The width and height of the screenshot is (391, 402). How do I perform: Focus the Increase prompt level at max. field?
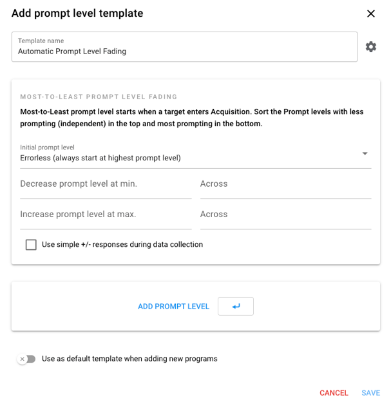coord(106,215)
